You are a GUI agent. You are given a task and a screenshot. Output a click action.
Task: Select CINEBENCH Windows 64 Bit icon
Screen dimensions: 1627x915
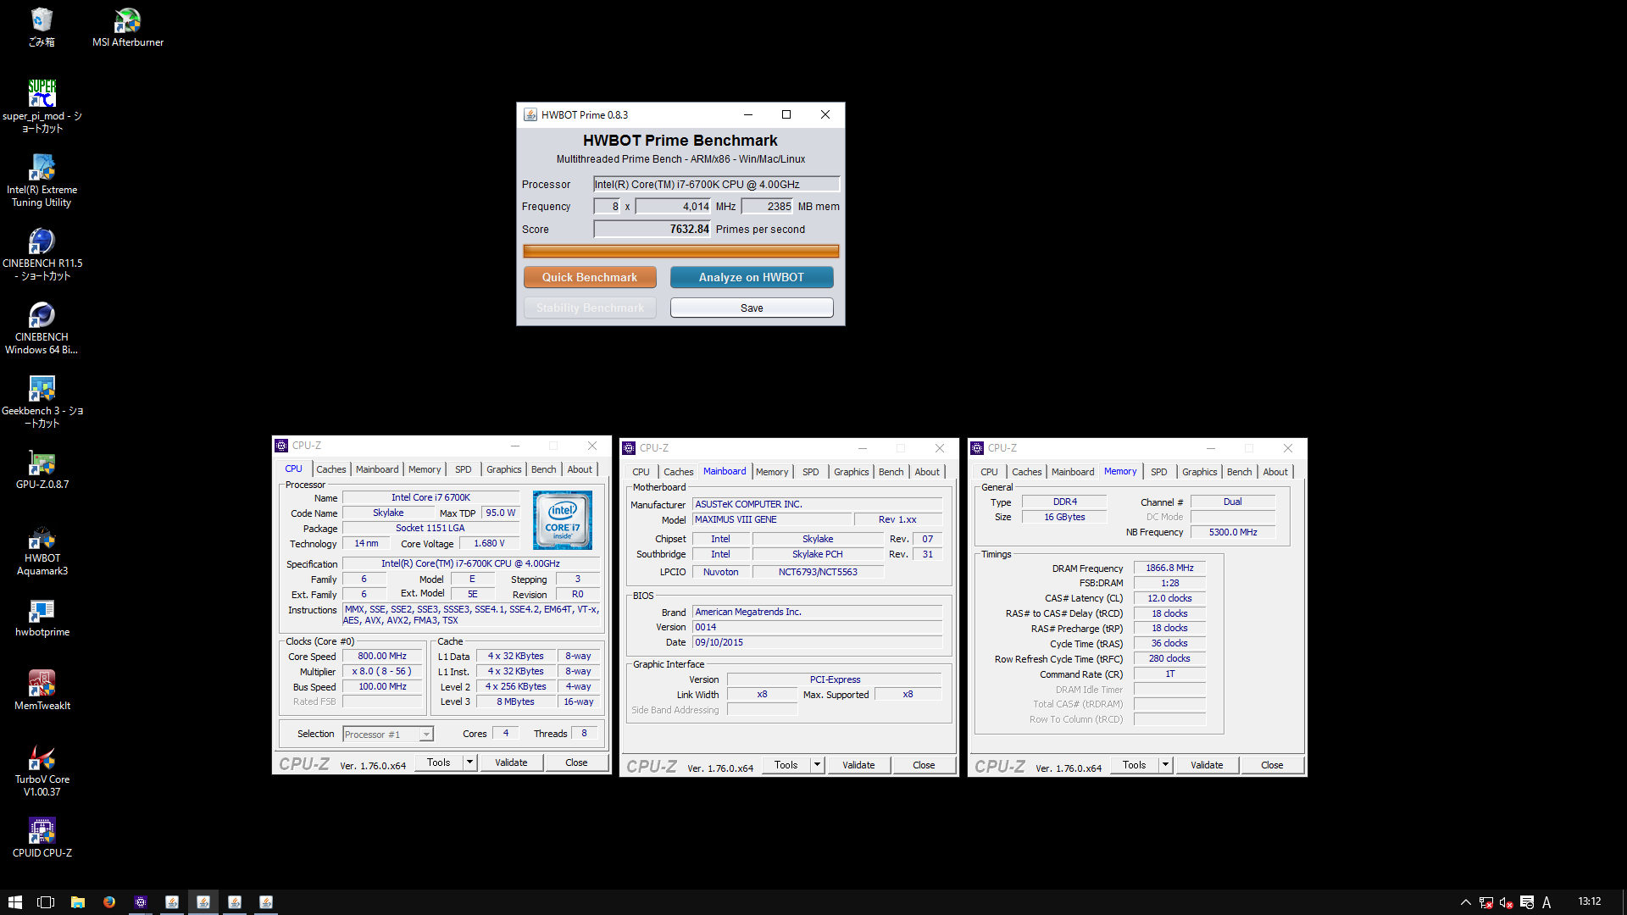tap(42, 327)
